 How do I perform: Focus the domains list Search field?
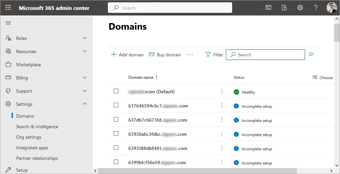[265, 55]
